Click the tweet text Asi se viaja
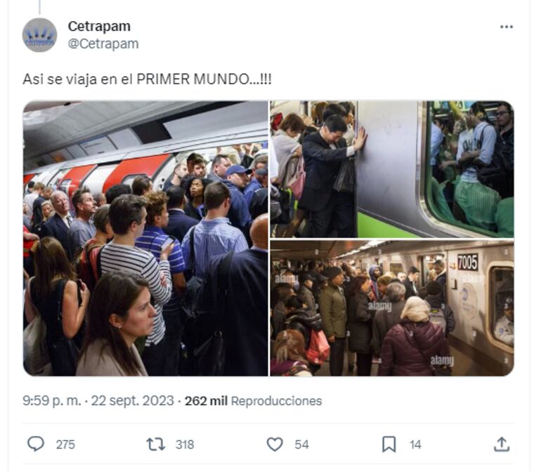The width and height of the screenshot is (541, 471). coord(148,79)
